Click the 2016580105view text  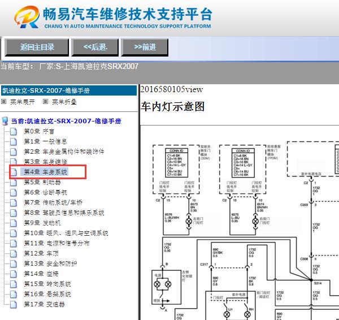172,89
